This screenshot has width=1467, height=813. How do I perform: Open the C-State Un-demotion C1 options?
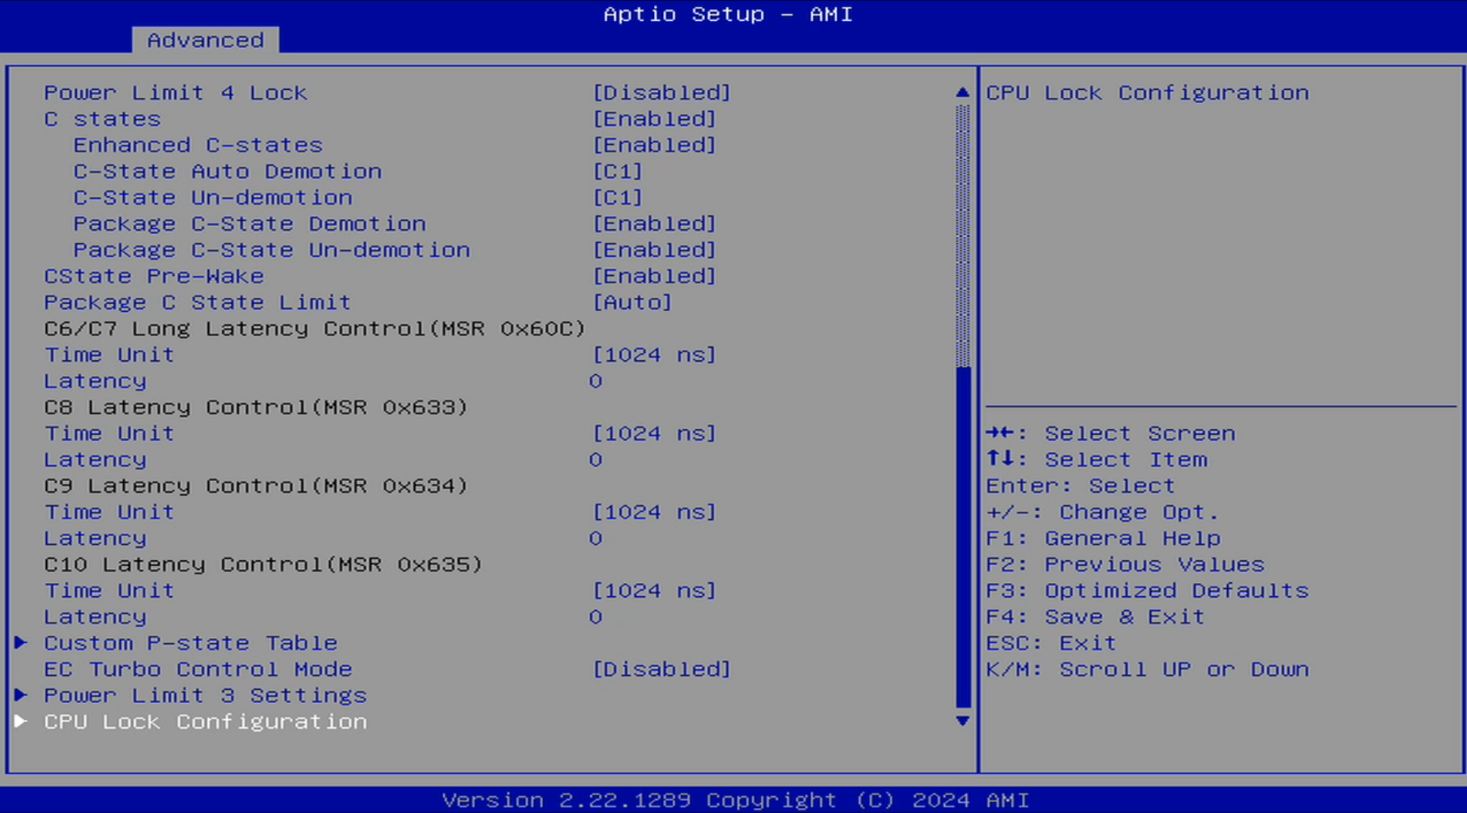pos(618,198)
